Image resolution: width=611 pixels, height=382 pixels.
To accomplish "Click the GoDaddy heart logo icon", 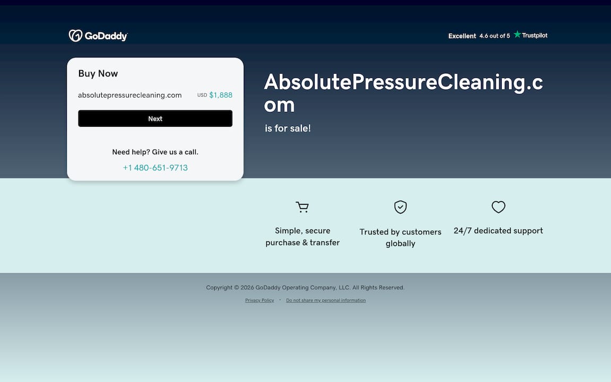I will (75, 36).
